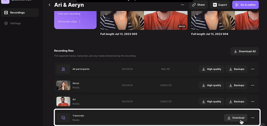Click the 1280x720 resolution in Aeryn row
The height and width of the screenshot is (126, 267).
(x=165, y=85)
